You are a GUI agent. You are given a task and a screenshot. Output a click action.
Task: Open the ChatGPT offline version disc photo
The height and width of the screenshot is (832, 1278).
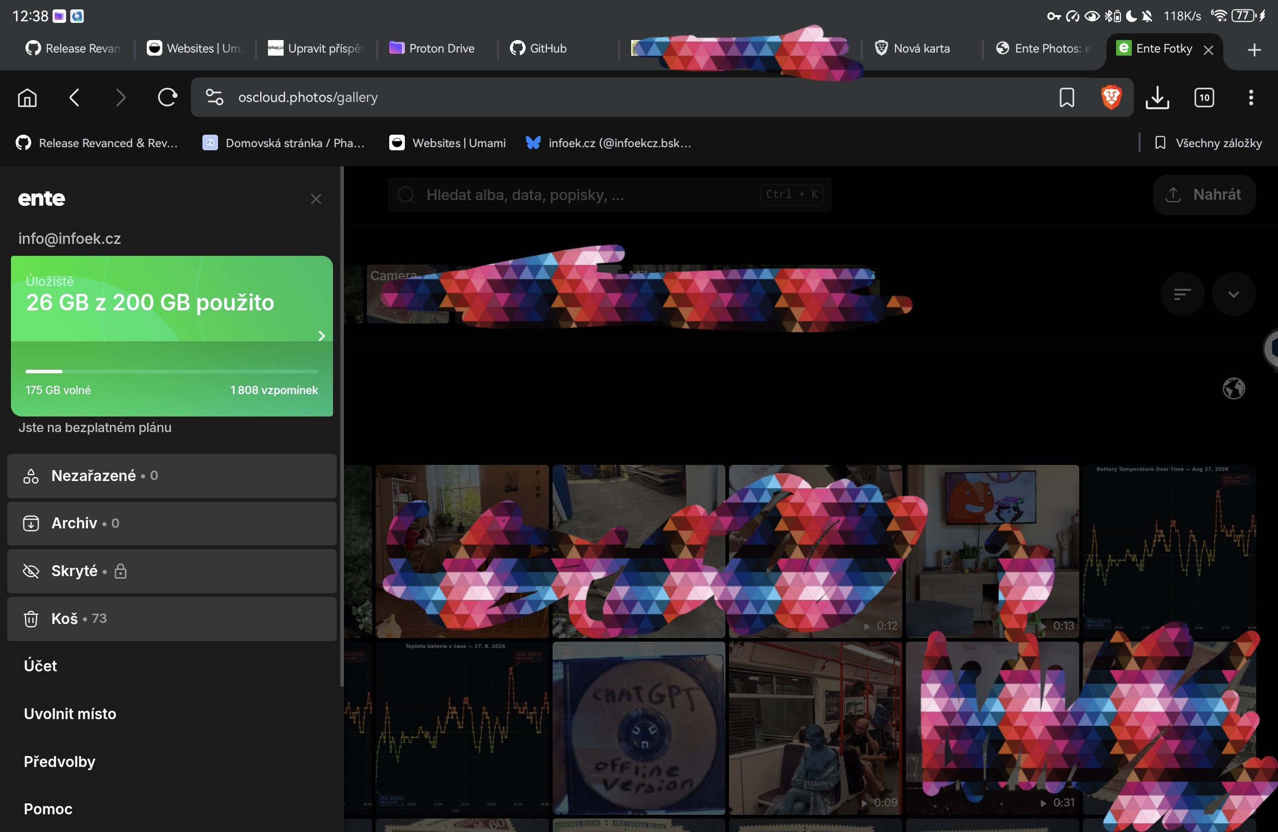(x=638, y=729)
